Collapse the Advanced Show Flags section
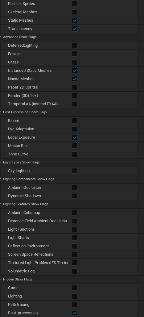 (x=1, y=37)
